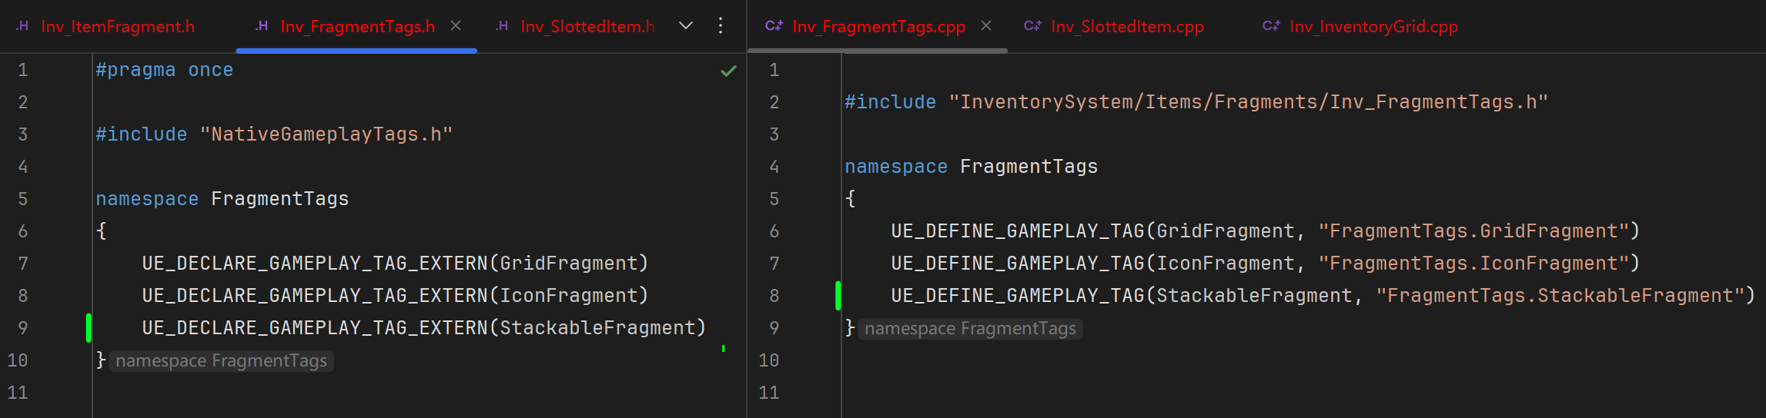Open the three-dot editor tab options menu
The image size is (1766, 418).
721,25
